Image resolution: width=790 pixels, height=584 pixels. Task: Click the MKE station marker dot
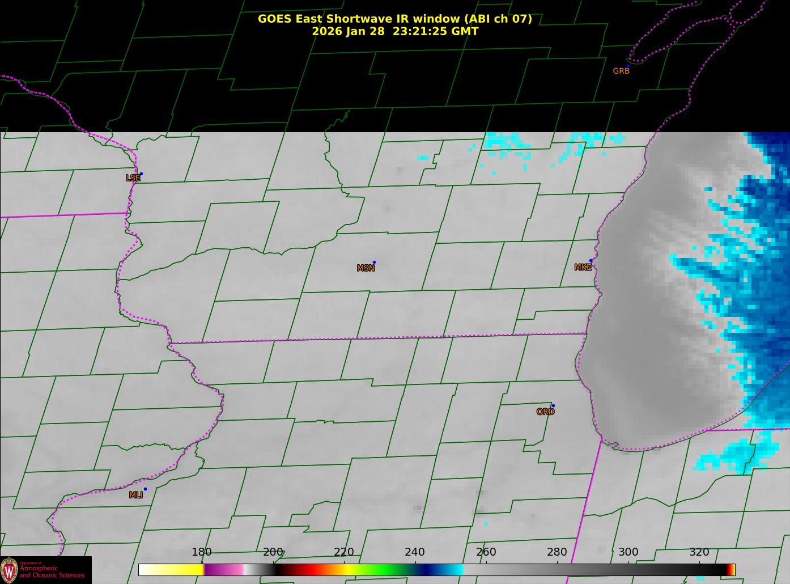click(591, 261)
